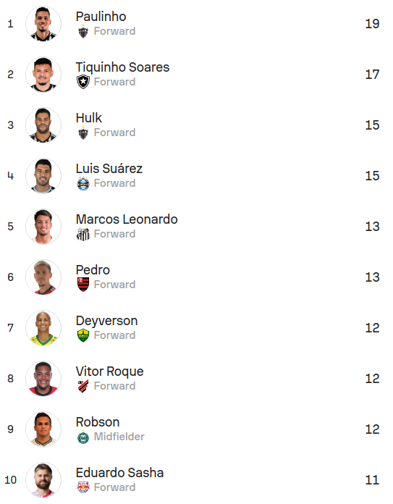Click the Flamengo crest under Pedro
The width and height of the screenshot is (393, 504).
[x=83, y=285]
